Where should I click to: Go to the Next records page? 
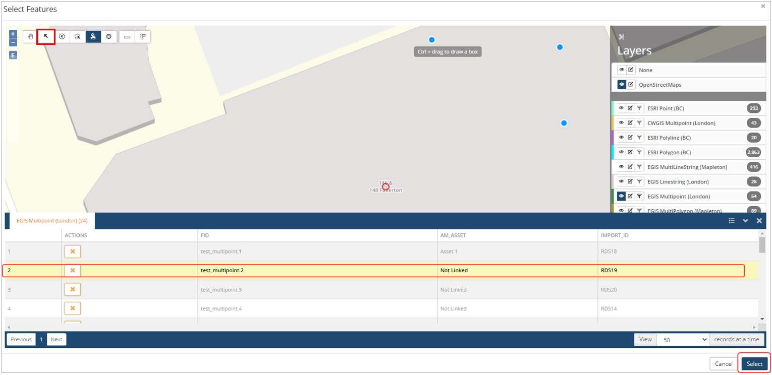57,339
